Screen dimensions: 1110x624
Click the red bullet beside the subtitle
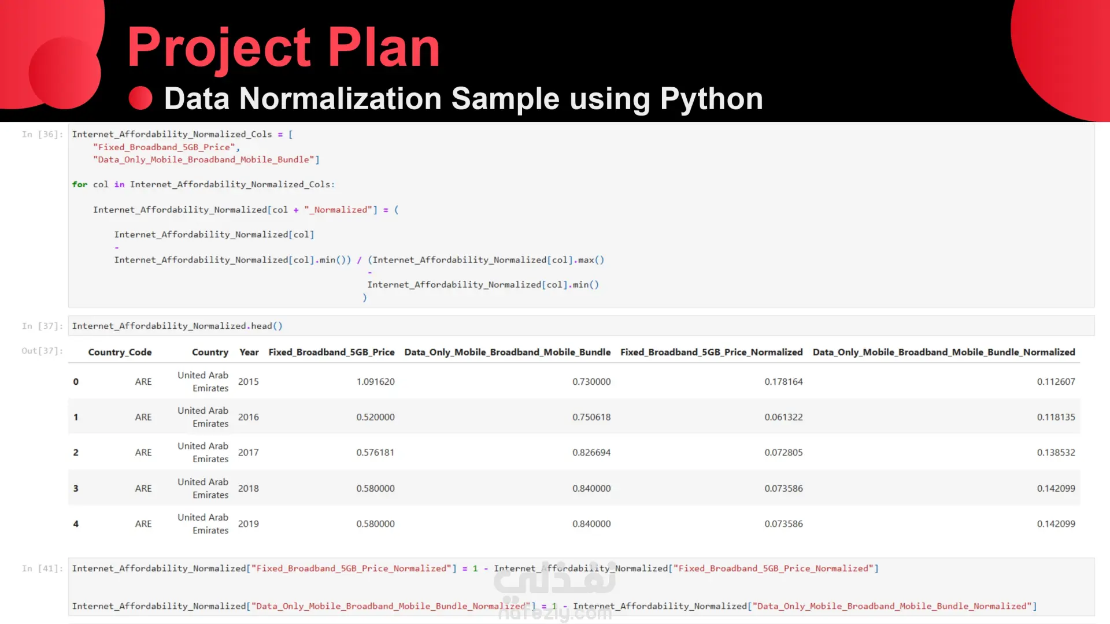coord(140,98)
